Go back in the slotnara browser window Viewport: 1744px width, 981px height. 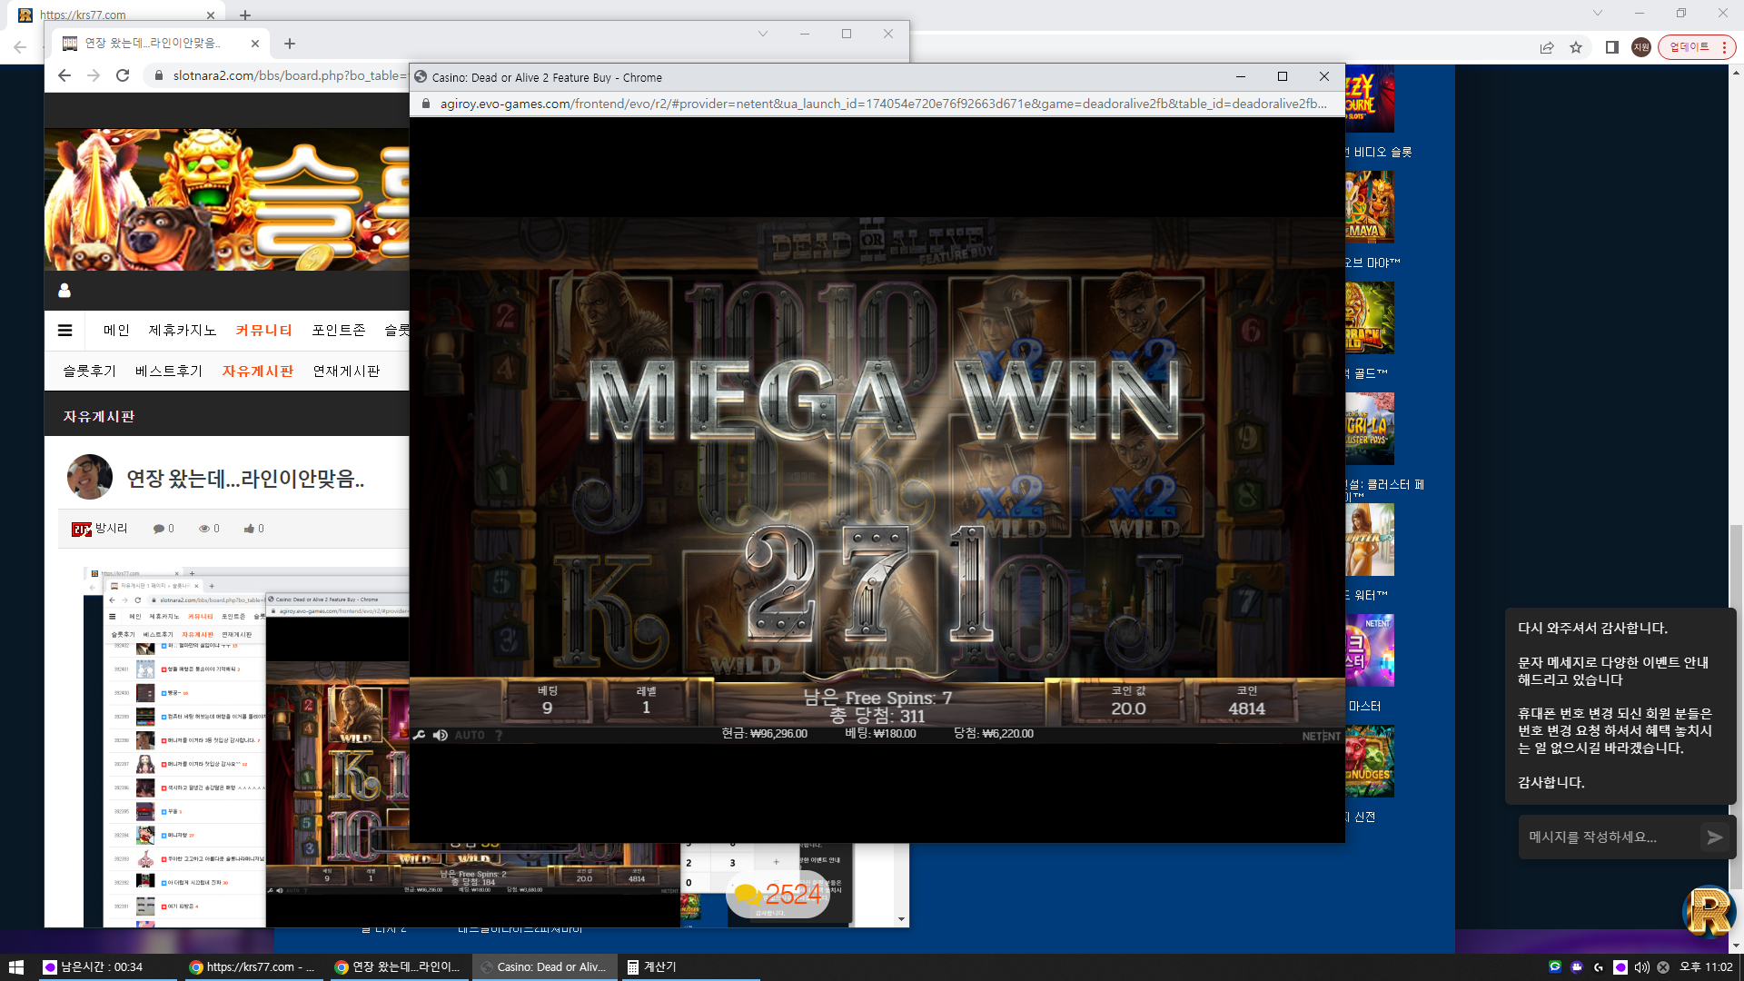[64, 75]
